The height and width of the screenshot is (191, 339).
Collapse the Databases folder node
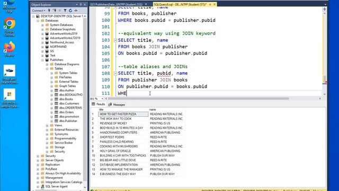(38, 21)
